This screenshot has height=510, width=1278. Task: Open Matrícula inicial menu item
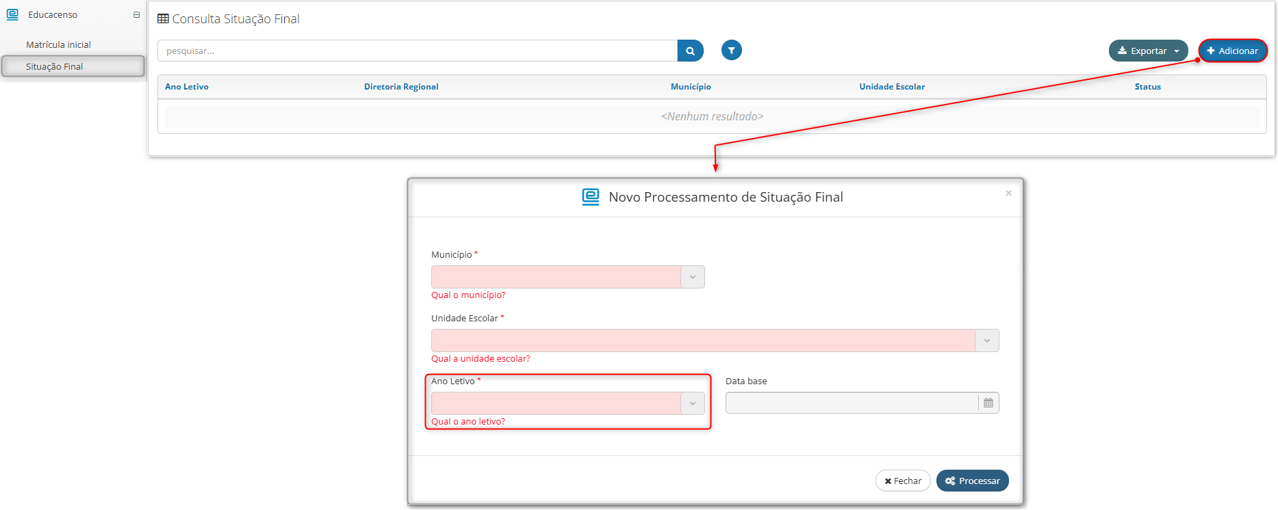pyautogui.click(x=58, y=44)
